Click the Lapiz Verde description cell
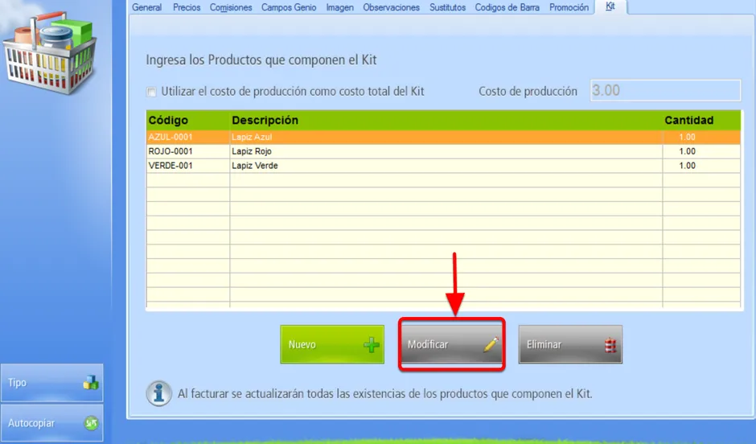The height and width of the screenshot is (444, 756). click(446, 166)
